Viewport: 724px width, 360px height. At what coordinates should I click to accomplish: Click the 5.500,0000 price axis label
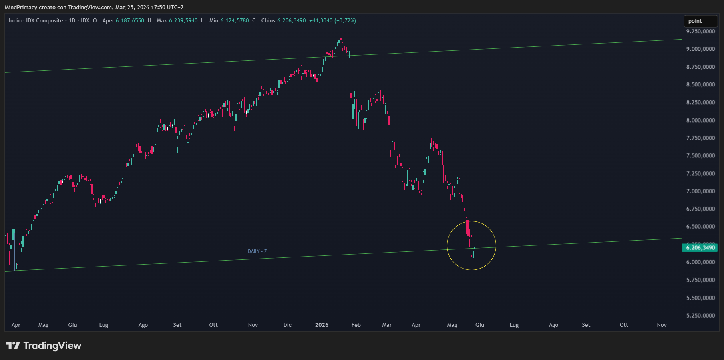pos(700,298)
